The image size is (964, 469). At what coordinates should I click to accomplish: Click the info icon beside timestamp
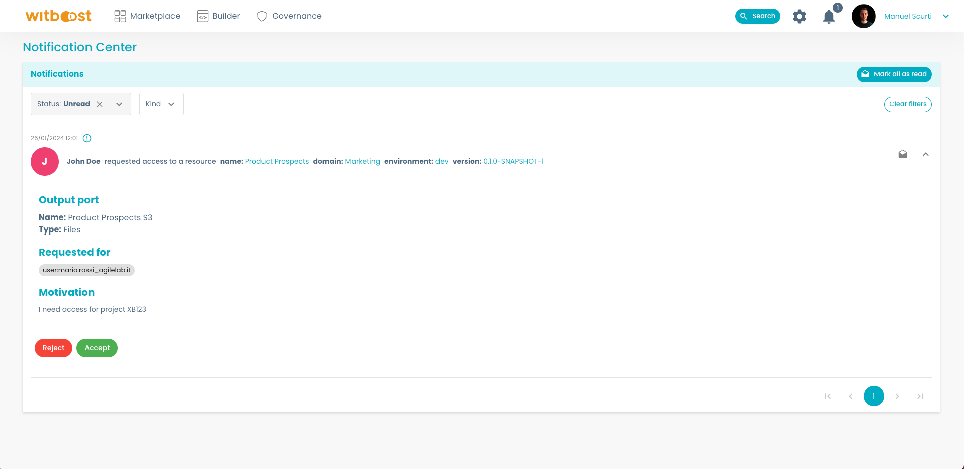[87, 138]
